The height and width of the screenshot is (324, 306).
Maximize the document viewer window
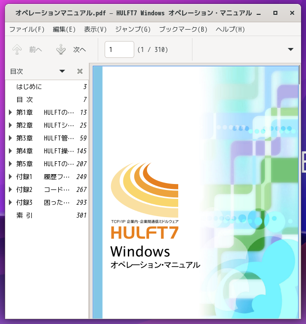coord(275,13)
